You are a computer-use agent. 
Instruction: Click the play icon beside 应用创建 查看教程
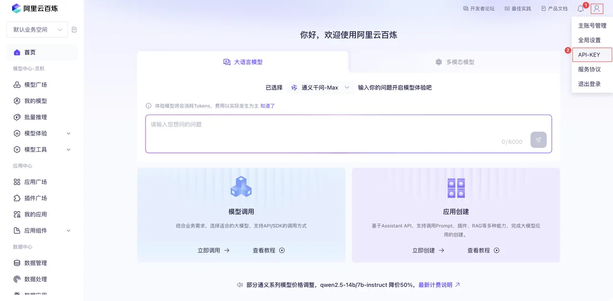[x=497, y=250]
